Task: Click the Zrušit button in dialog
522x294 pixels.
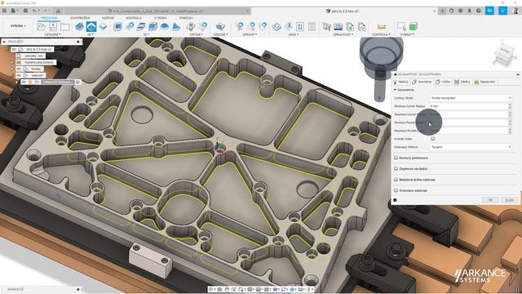Action: 509,200
